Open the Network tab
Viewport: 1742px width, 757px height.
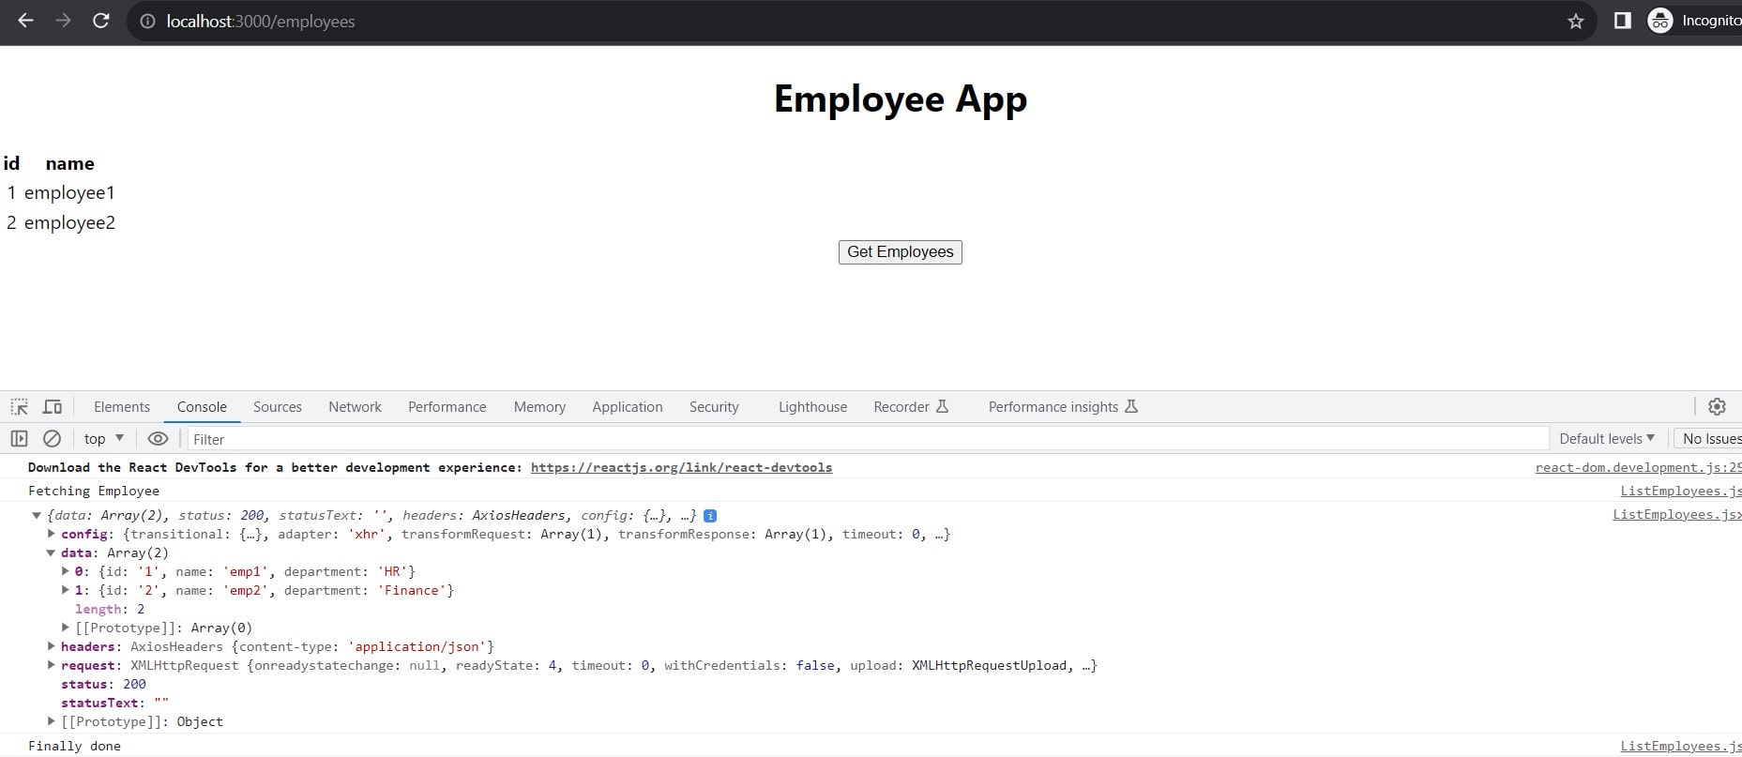355,406
